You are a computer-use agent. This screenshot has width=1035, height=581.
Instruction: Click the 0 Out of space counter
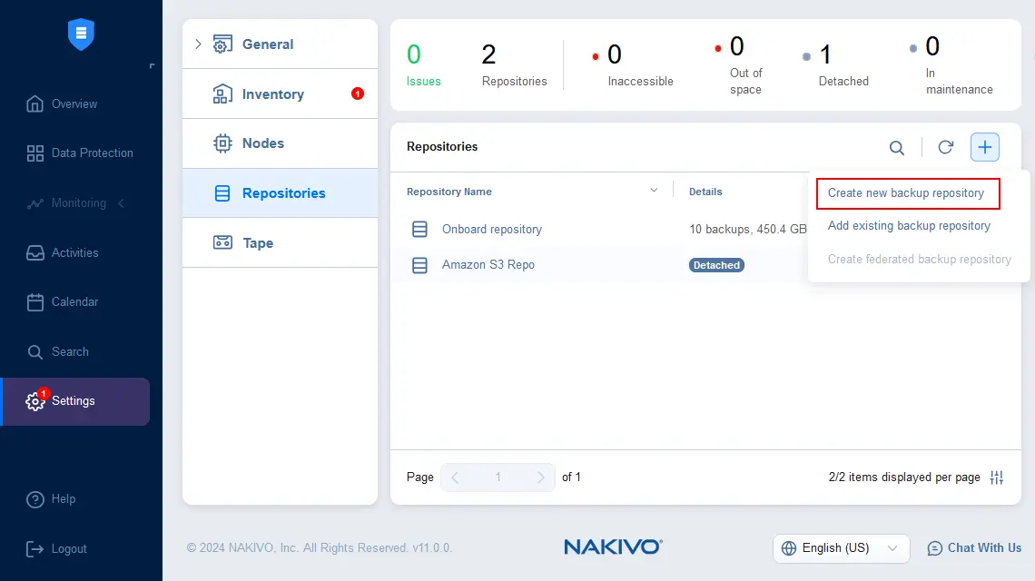tap(739, 64)
